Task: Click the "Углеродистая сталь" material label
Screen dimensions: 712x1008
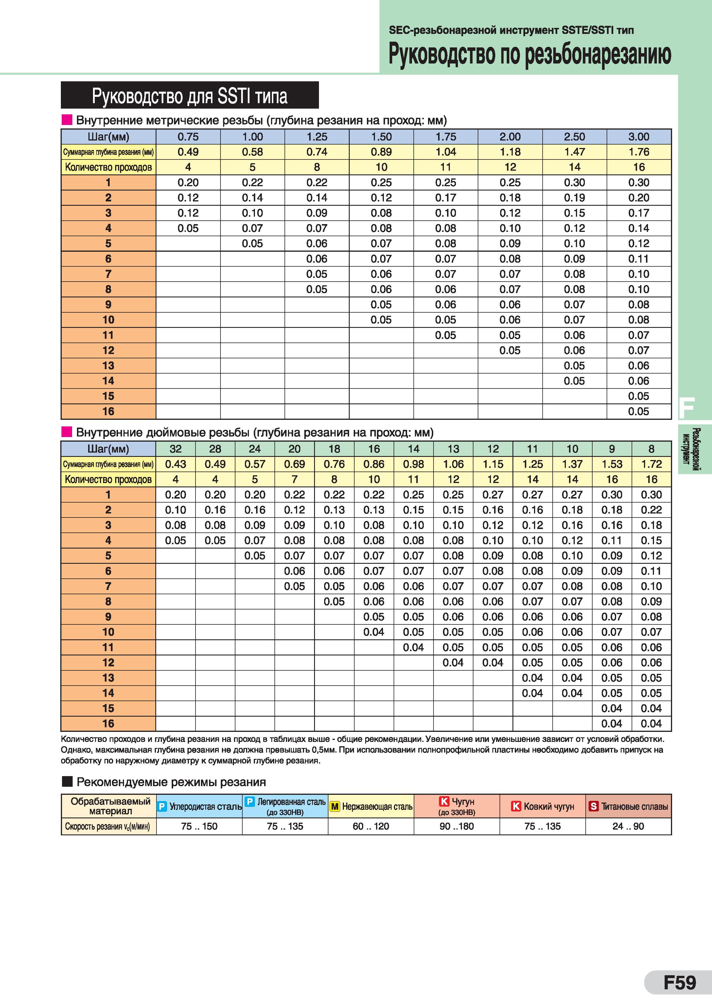Action: (206, 807)
